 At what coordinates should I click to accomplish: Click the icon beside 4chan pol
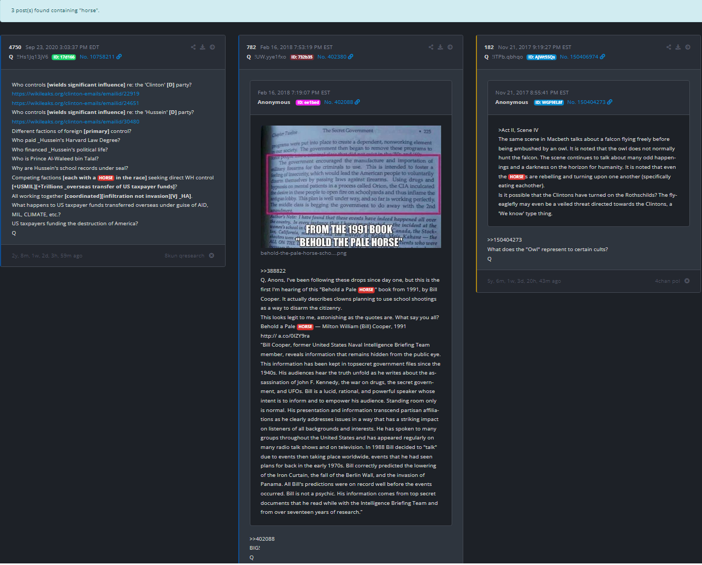pyautogui.click(x=687, y=281)
